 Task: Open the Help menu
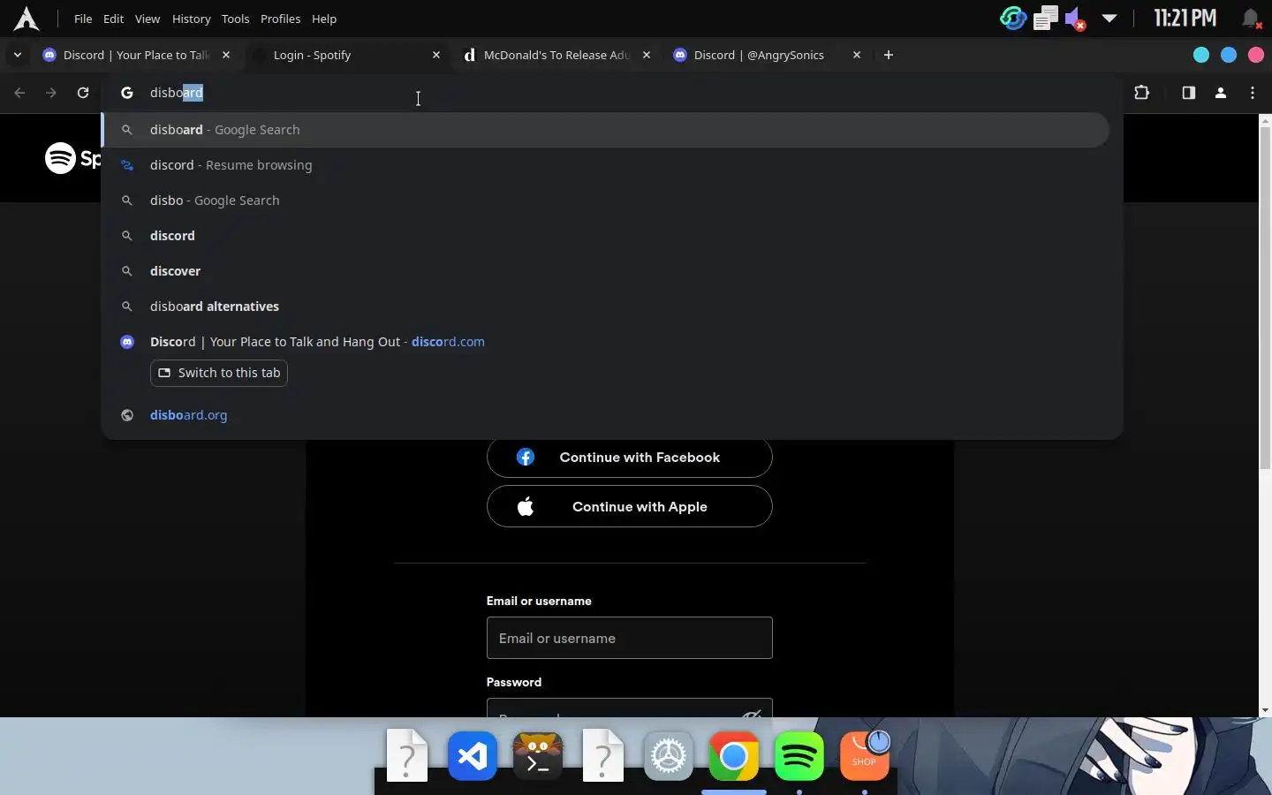coord(324,19)
